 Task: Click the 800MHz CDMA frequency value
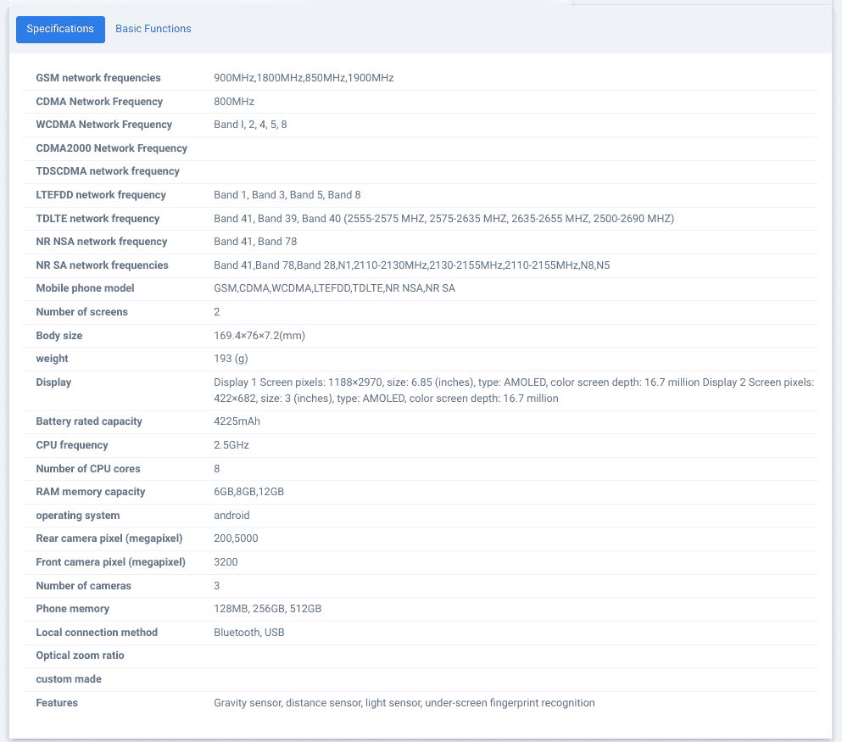[234, 102]
